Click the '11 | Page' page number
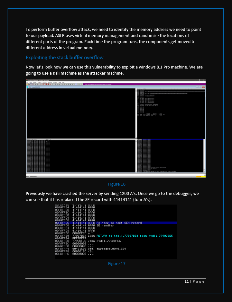The image size is (232, 302). 195,281
